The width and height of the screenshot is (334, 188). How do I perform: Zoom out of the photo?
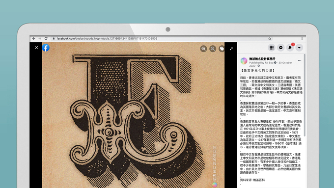213,49
